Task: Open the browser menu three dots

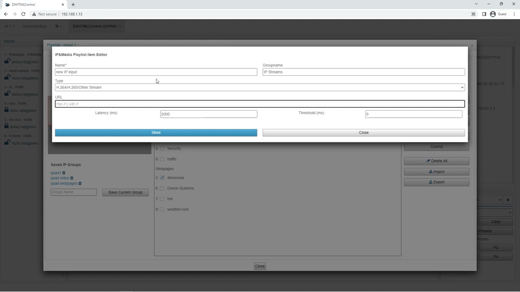Action: [x=514, y=14]
